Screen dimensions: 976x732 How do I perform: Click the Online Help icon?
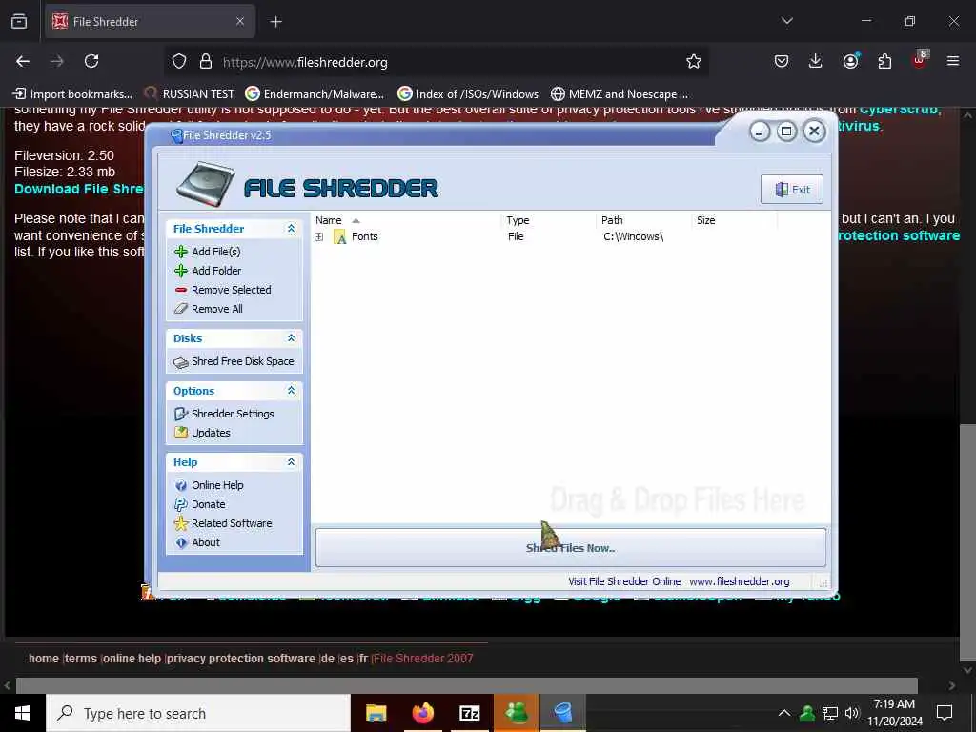(x=181, y=485)
